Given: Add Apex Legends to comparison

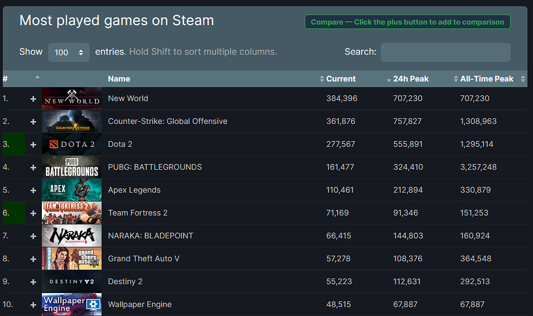Looking at the screenshot, I should point(33,190).
